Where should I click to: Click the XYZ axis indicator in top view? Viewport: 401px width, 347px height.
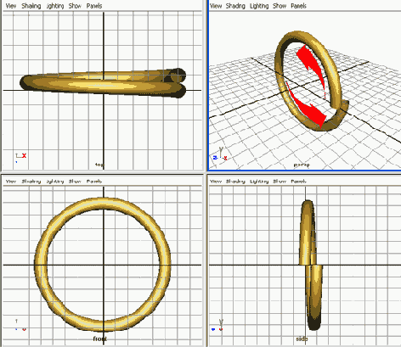[x=20, y=157]
